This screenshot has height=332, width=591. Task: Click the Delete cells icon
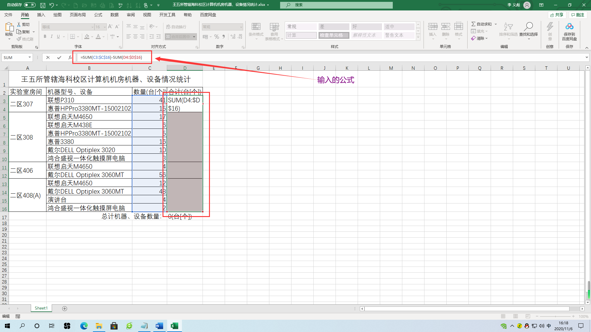[446, 27]
